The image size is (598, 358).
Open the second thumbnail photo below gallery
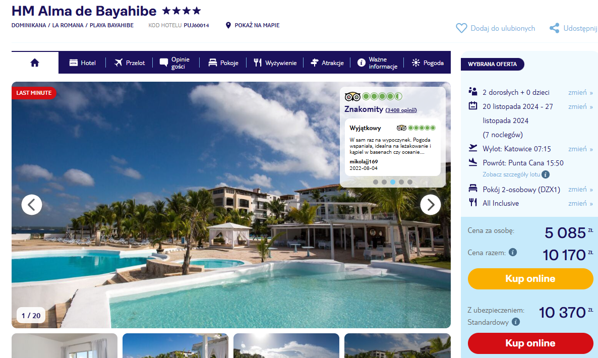(x=175, y=345)
